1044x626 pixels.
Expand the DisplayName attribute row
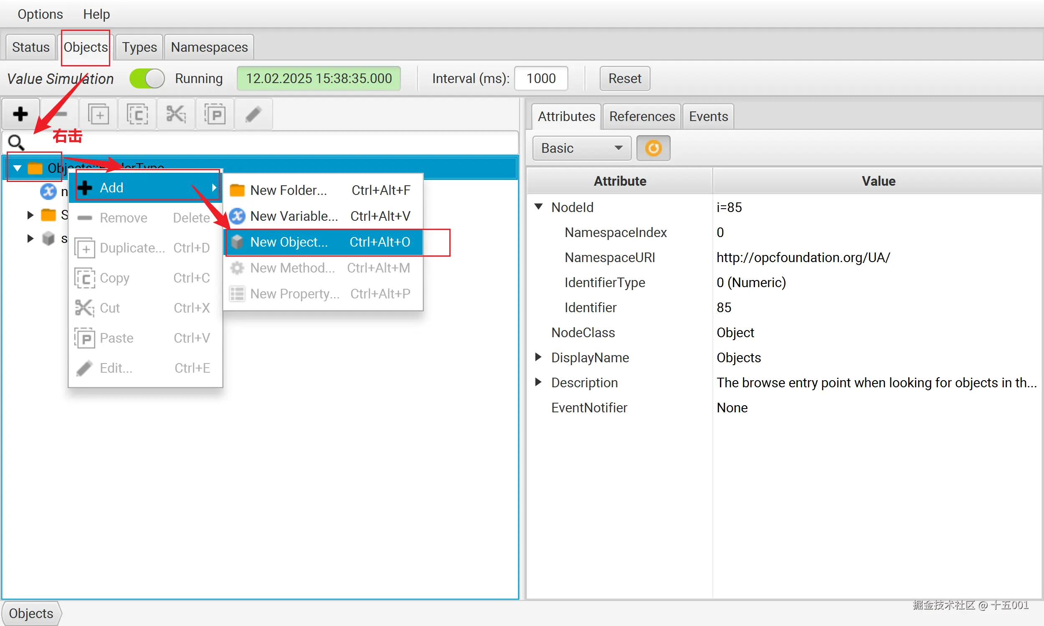point(538,357)
